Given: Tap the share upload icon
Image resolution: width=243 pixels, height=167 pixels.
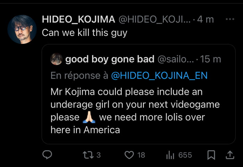Looking at the screenshot, I should [x=230, y=155].
